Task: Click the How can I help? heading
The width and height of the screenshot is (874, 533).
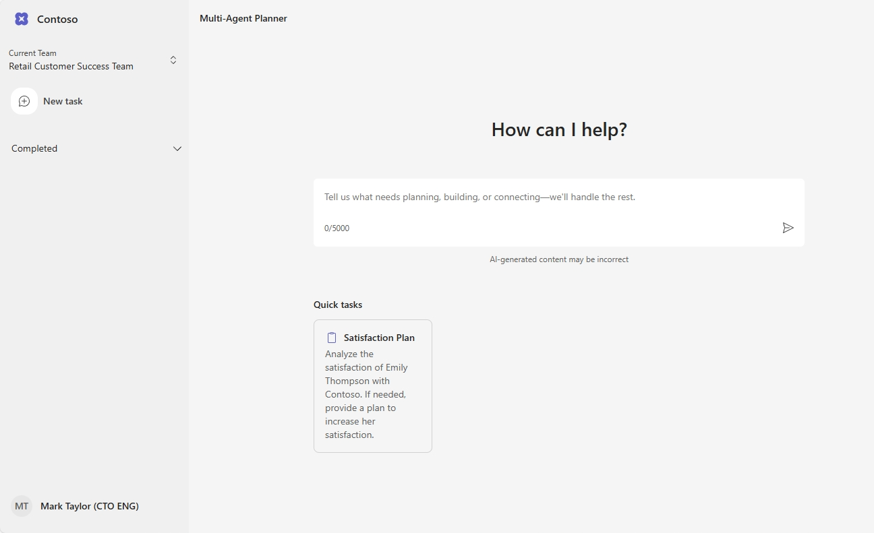Action: [559, 129]
